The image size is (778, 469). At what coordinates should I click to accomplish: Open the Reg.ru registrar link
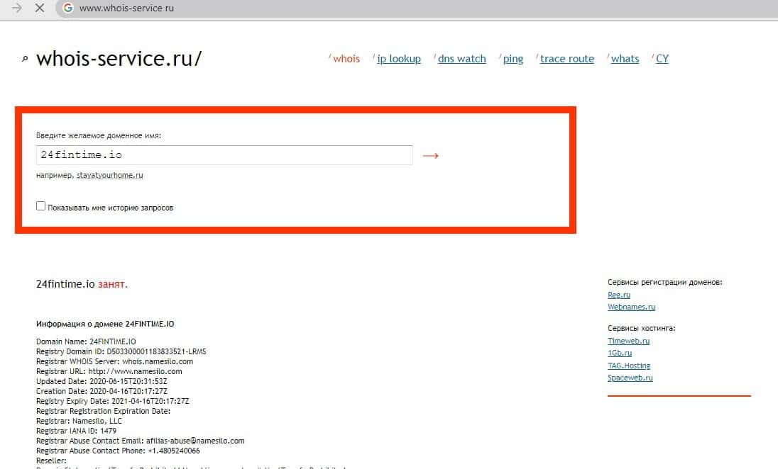pos(619,295)
